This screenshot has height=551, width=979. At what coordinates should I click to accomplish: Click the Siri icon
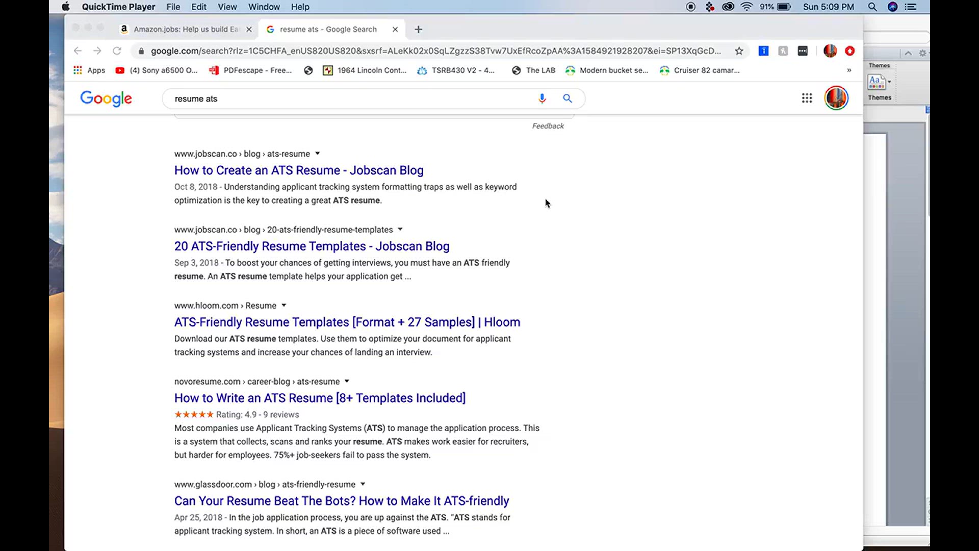coord(892,7)
